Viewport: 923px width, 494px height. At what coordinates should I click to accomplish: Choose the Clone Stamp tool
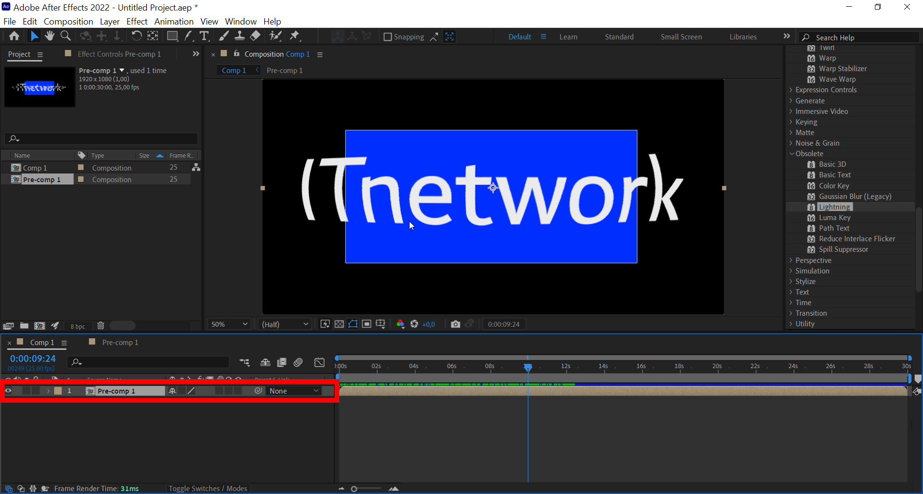(240, 36)
